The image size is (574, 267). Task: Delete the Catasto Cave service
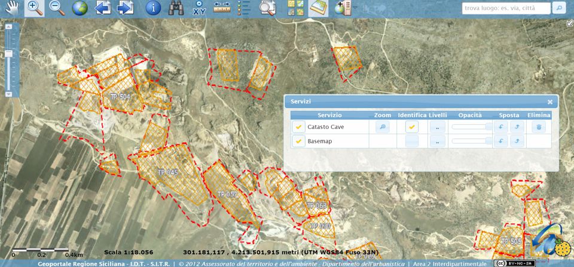click(538, 127)
